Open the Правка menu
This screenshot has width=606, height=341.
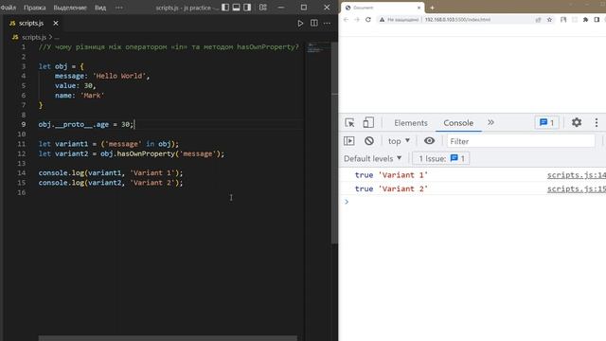pos(34,8)
